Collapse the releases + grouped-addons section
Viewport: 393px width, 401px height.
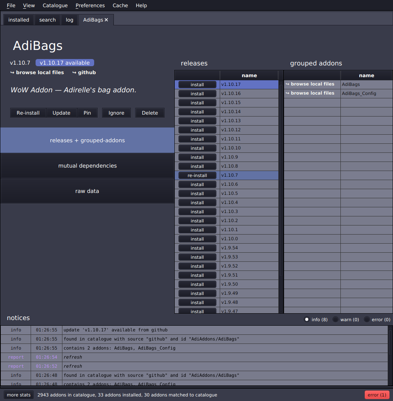87,140
